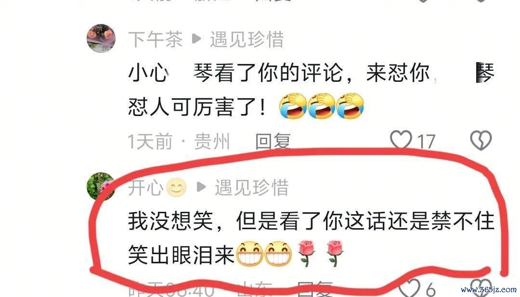Reply to the 开心 comment via 回复

[314, 289]
